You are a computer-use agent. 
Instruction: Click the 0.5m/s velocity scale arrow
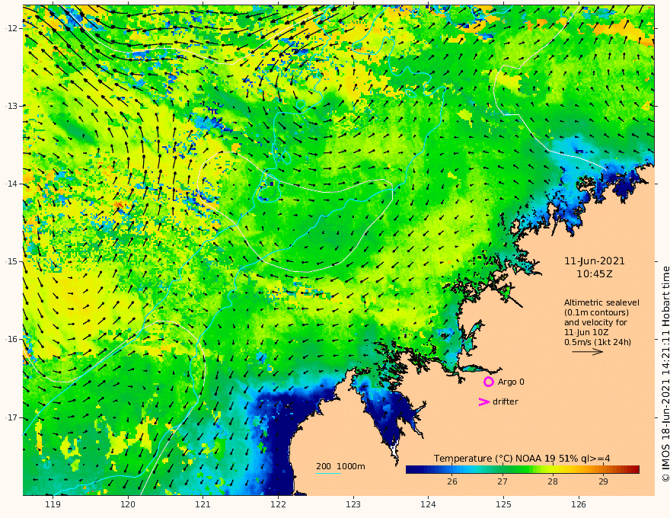[588, 352]
